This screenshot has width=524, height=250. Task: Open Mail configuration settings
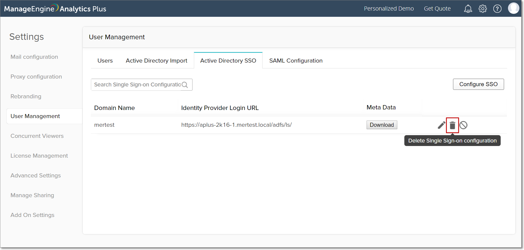[34, 57]
